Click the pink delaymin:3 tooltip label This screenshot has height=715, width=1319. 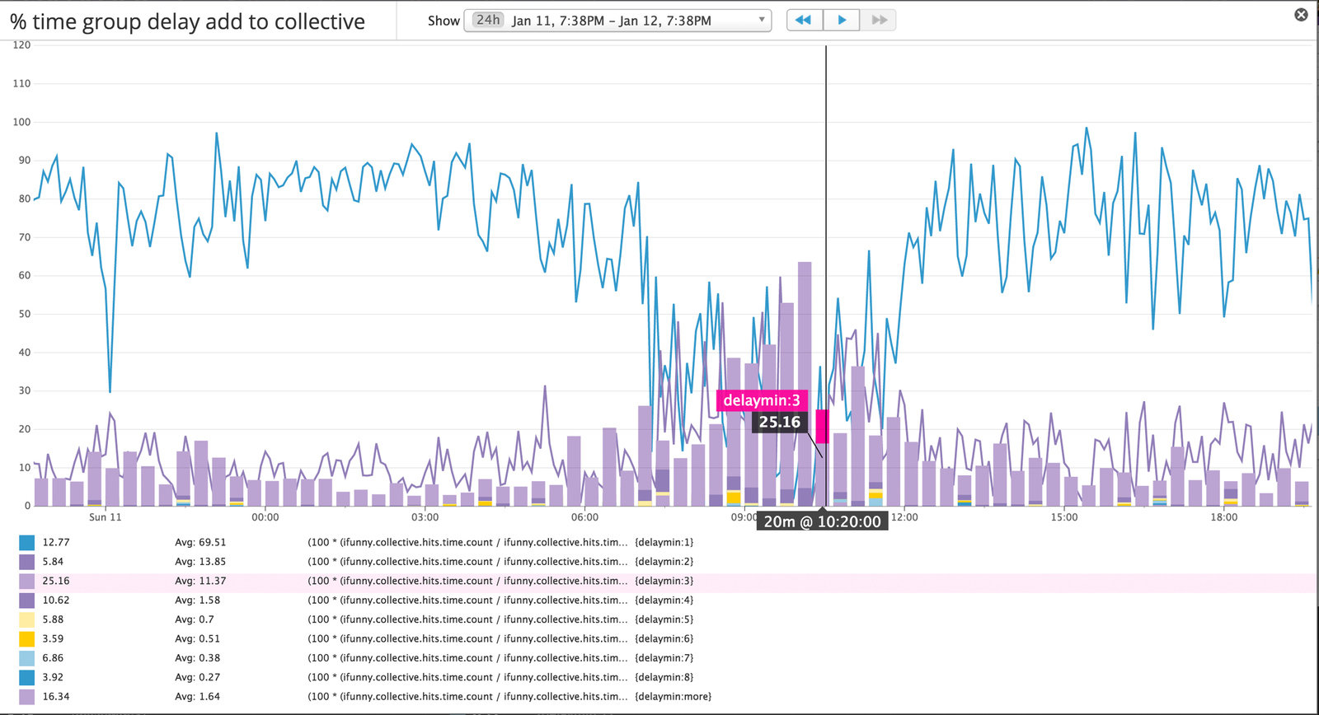point(762,400)
